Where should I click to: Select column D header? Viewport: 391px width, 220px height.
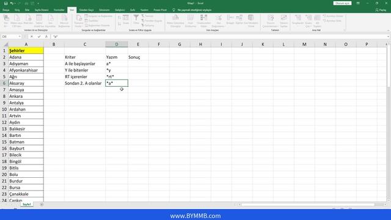pyautogui.click(x=117, y=44)
